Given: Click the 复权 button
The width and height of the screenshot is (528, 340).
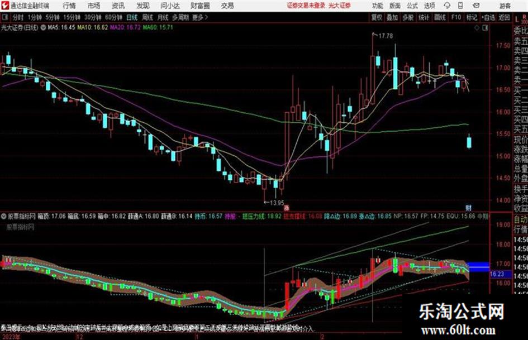Looking at the screenshot, I should [x=377, y=17].
